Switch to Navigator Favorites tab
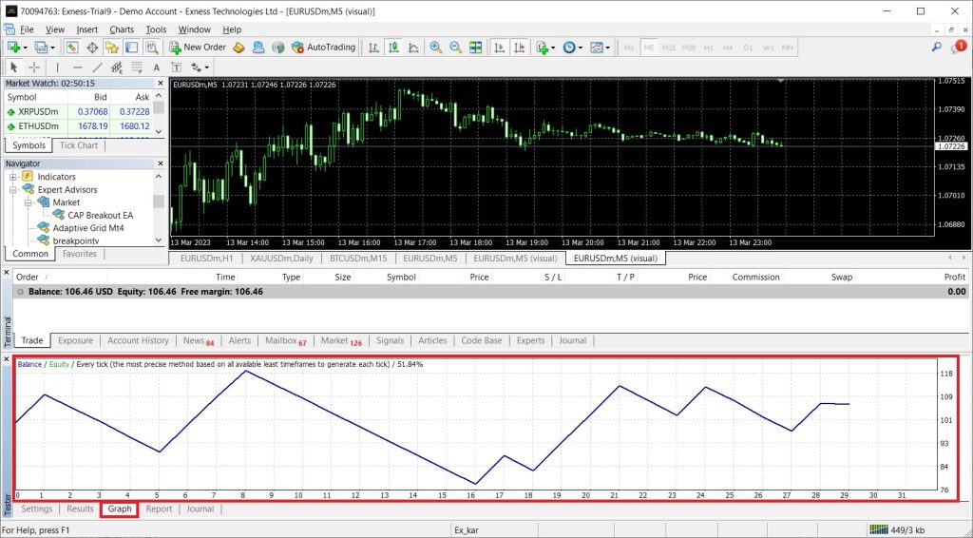The height and width of the screenshot is (538, 973). click(80, 254)
